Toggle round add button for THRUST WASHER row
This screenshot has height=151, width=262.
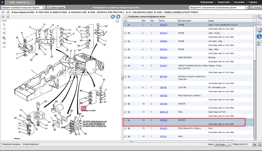click(x=125, y=66)
